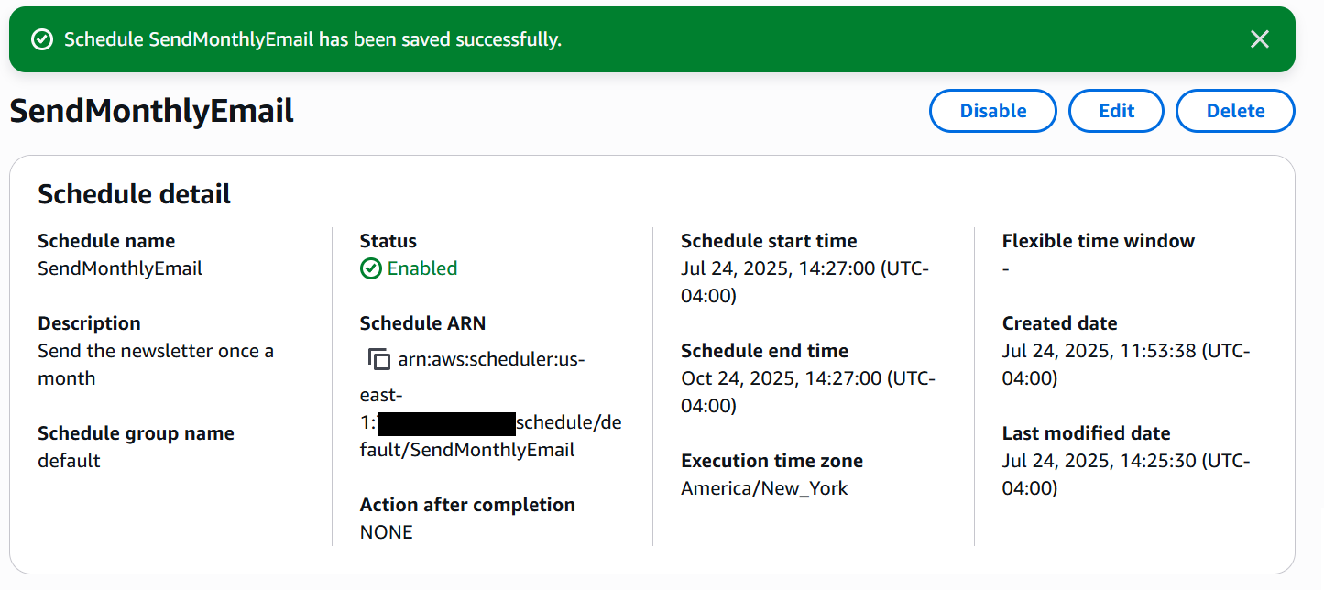Disable the SendMonthlyEmail schedule
The width and height of the screenshot is (1324, 590).
pos(992,111)
